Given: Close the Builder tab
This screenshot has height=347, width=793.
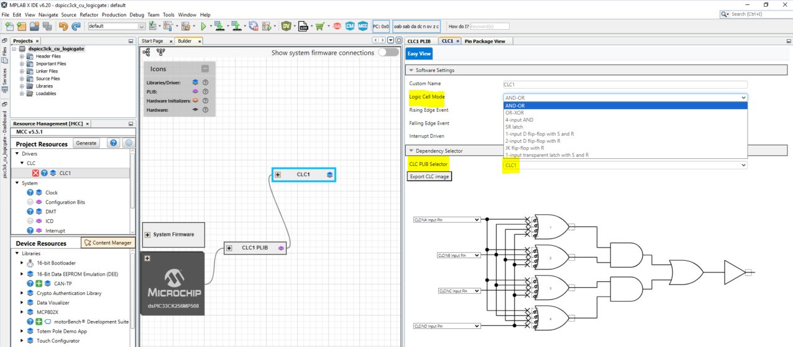Looking at the screenshot, I should point(199,41).
